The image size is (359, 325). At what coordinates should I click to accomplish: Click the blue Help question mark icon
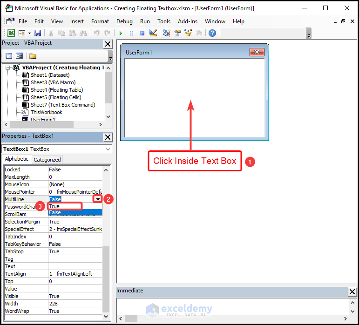point(212,33)
